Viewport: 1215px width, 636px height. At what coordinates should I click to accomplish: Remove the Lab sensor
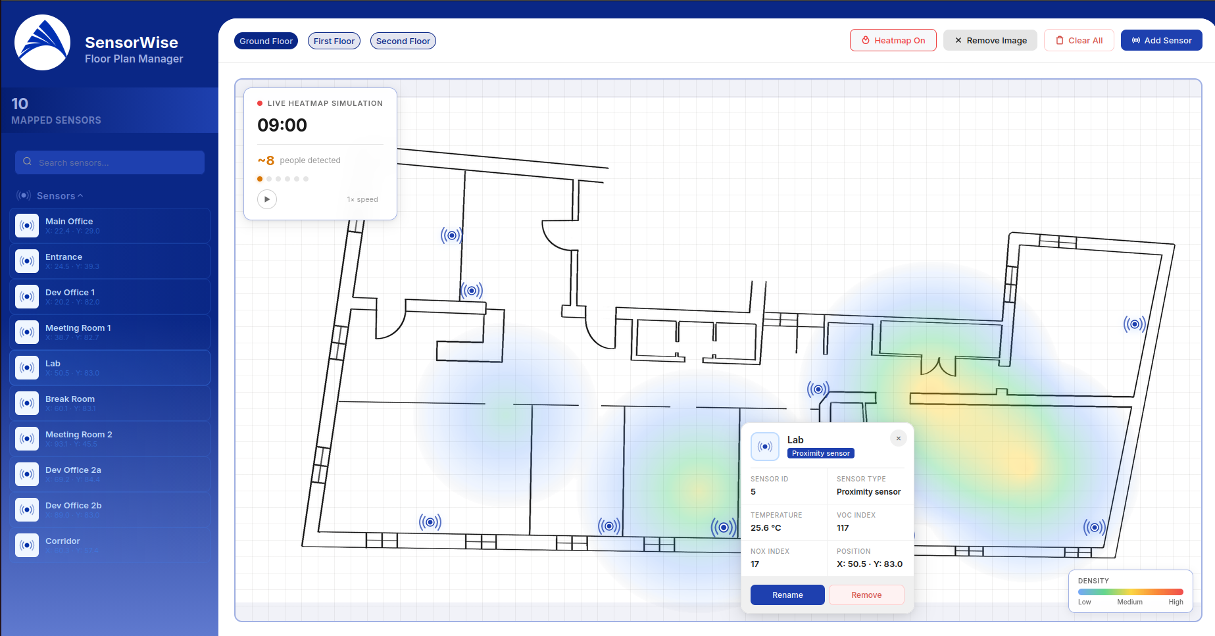tap(866, 595)
